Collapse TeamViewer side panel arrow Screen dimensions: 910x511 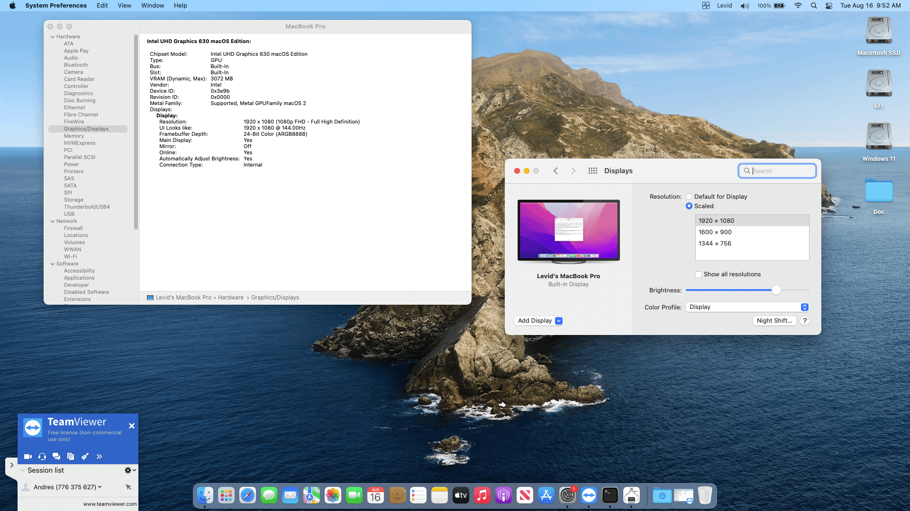(11, 465)
